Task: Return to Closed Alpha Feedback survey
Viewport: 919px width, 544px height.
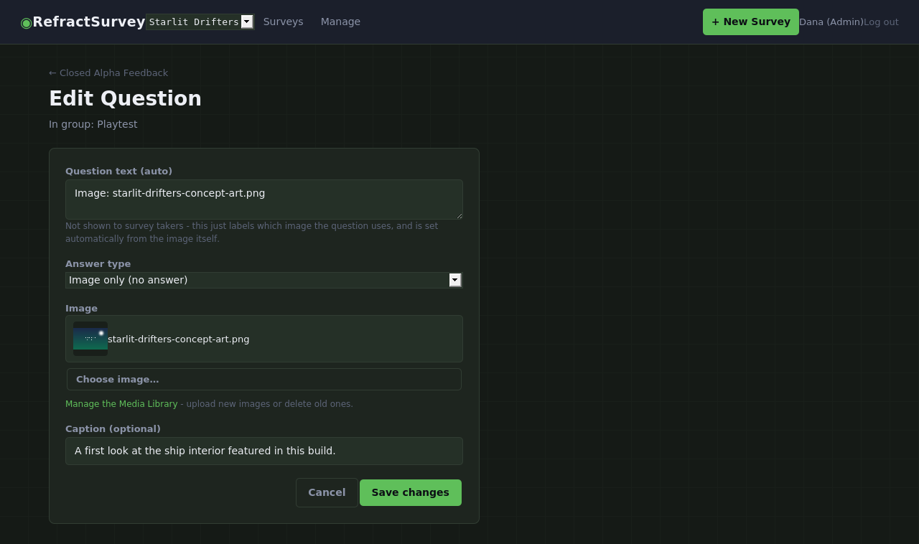Action: pyautogui.click(x=108, y=72)
